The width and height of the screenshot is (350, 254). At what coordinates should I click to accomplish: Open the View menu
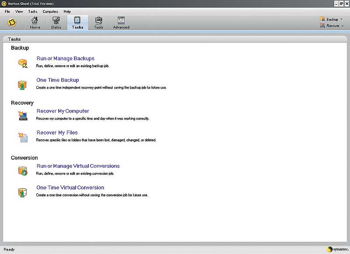[19, 11]
